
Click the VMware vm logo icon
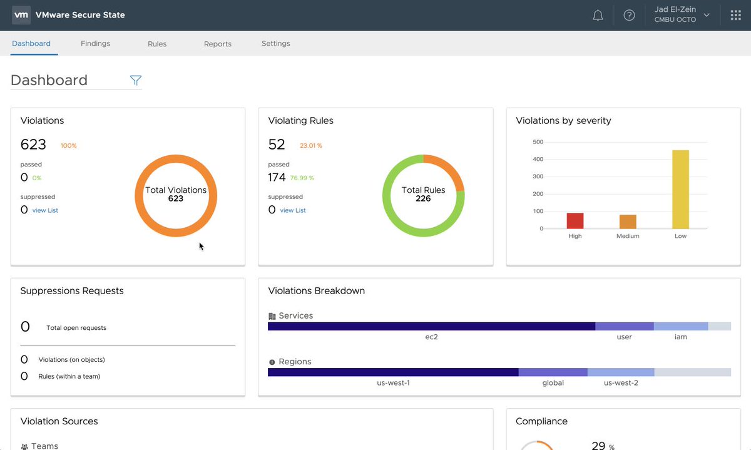tap(21, 15)
